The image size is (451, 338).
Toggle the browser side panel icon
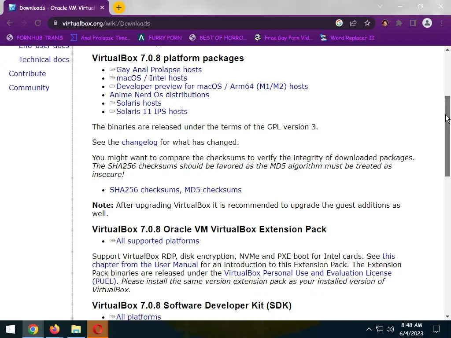click(413, 23)
